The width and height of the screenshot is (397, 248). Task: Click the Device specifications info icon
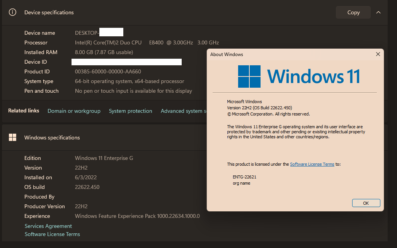(12, 12)
